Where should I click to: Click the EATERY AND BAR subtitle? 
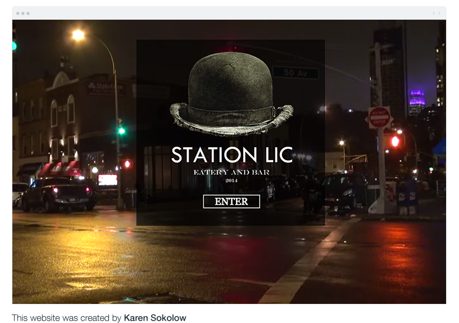point(231,172)
